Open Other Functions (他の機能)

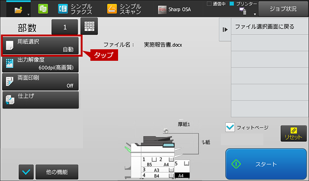click(x=57, y=172)
